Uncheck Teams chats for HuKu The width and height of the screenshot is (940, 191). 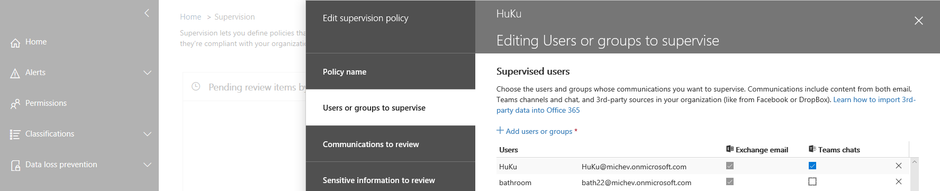pyautogui.click(x=812, y=166)
